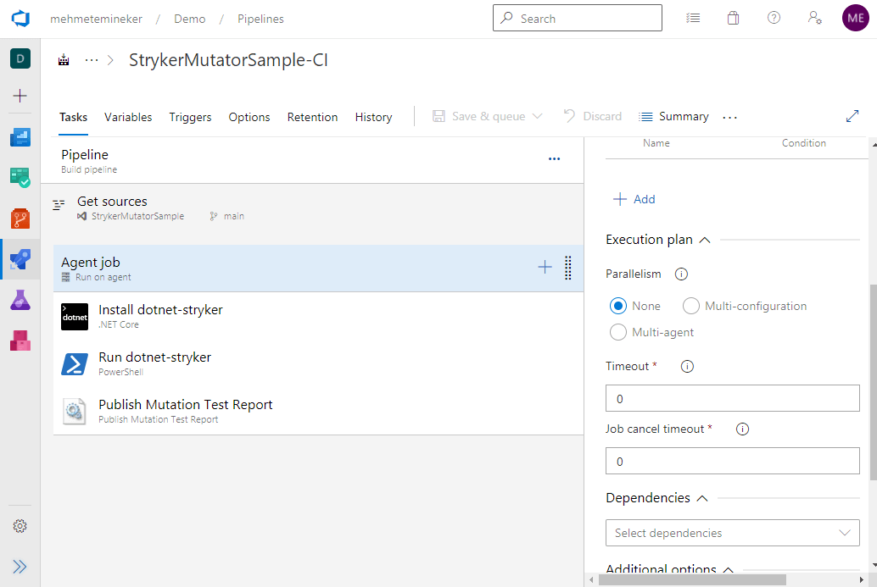Viewport: 877px width, 587px height.
Task: Open the Artifacts hub icon
Action: 20,341
